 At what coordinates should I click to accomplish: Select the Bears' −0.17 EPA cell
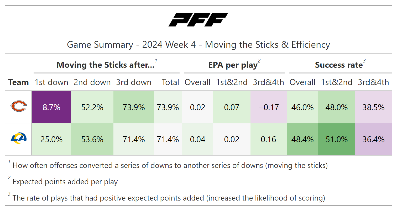(x=268, y=107)
